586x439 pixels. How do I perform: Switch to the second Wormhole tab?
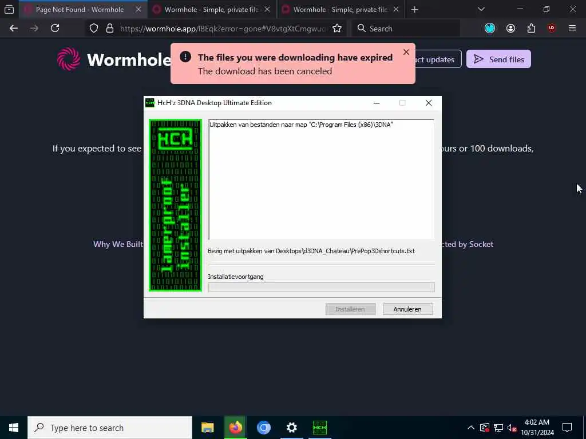click(212, 10)
